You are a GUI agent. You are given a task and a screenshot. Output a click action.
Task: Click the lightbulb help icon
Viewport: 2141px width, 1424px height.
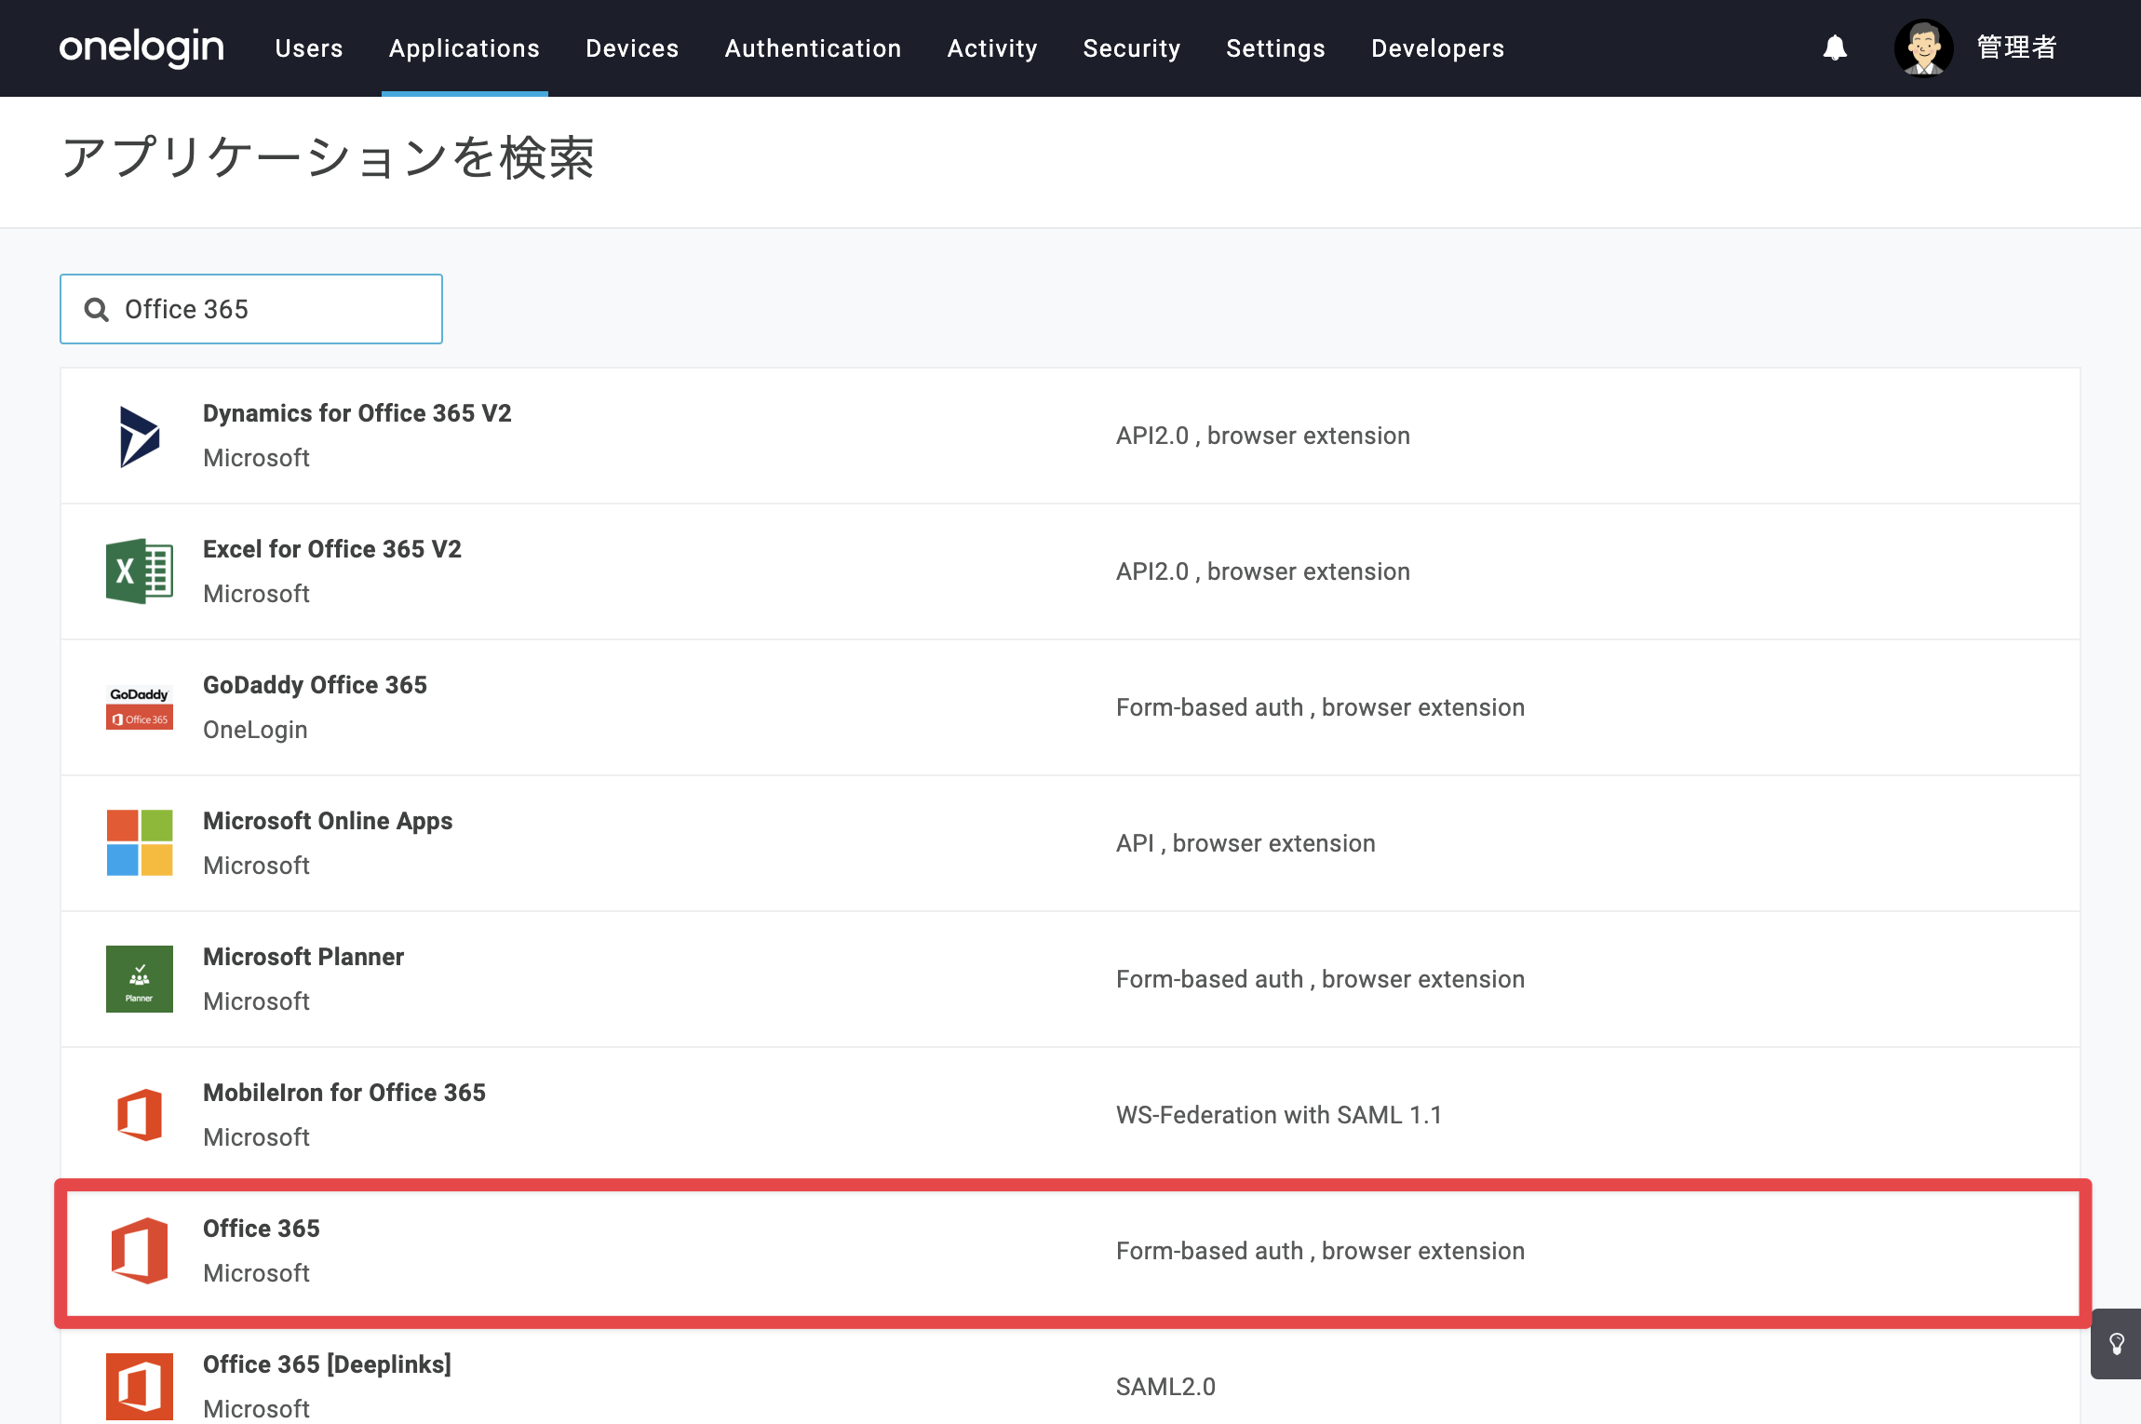2116,1344
